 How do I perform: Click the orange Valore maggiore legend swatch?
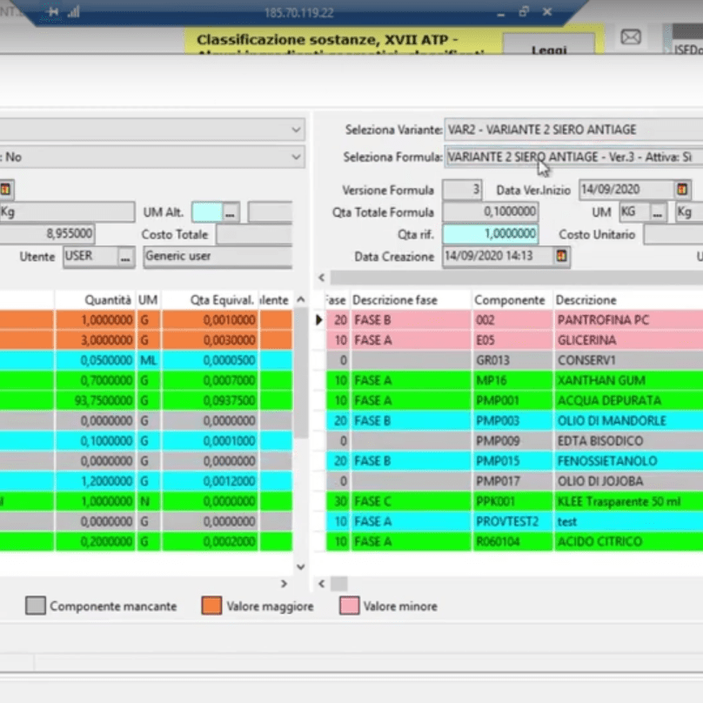pyautogui.click(x=211, y=606)
